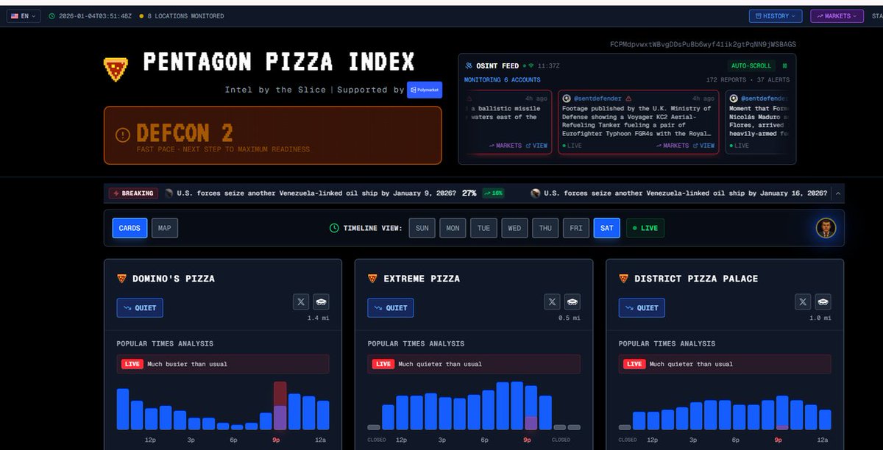Viewport: 883px width, 450px height.
Task: Open the MARKETS dropdown in top bar
Action: (837, 16)
